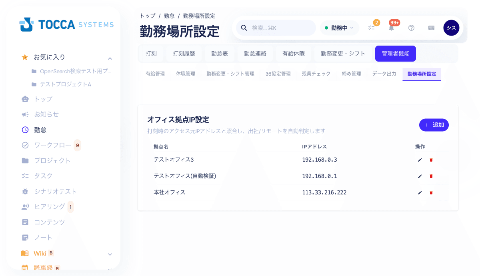The width and height of the screenshot is (480, 276).
Task: Select the 勤務場所設定 sub-tab
Action: click(422, 74)
